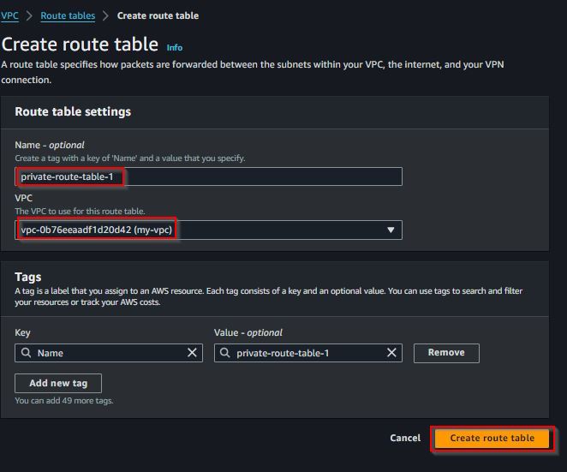Viewport: 567px width, 472px height.
Task: Click the tag Key field containing Name
Action: [109, 353]
